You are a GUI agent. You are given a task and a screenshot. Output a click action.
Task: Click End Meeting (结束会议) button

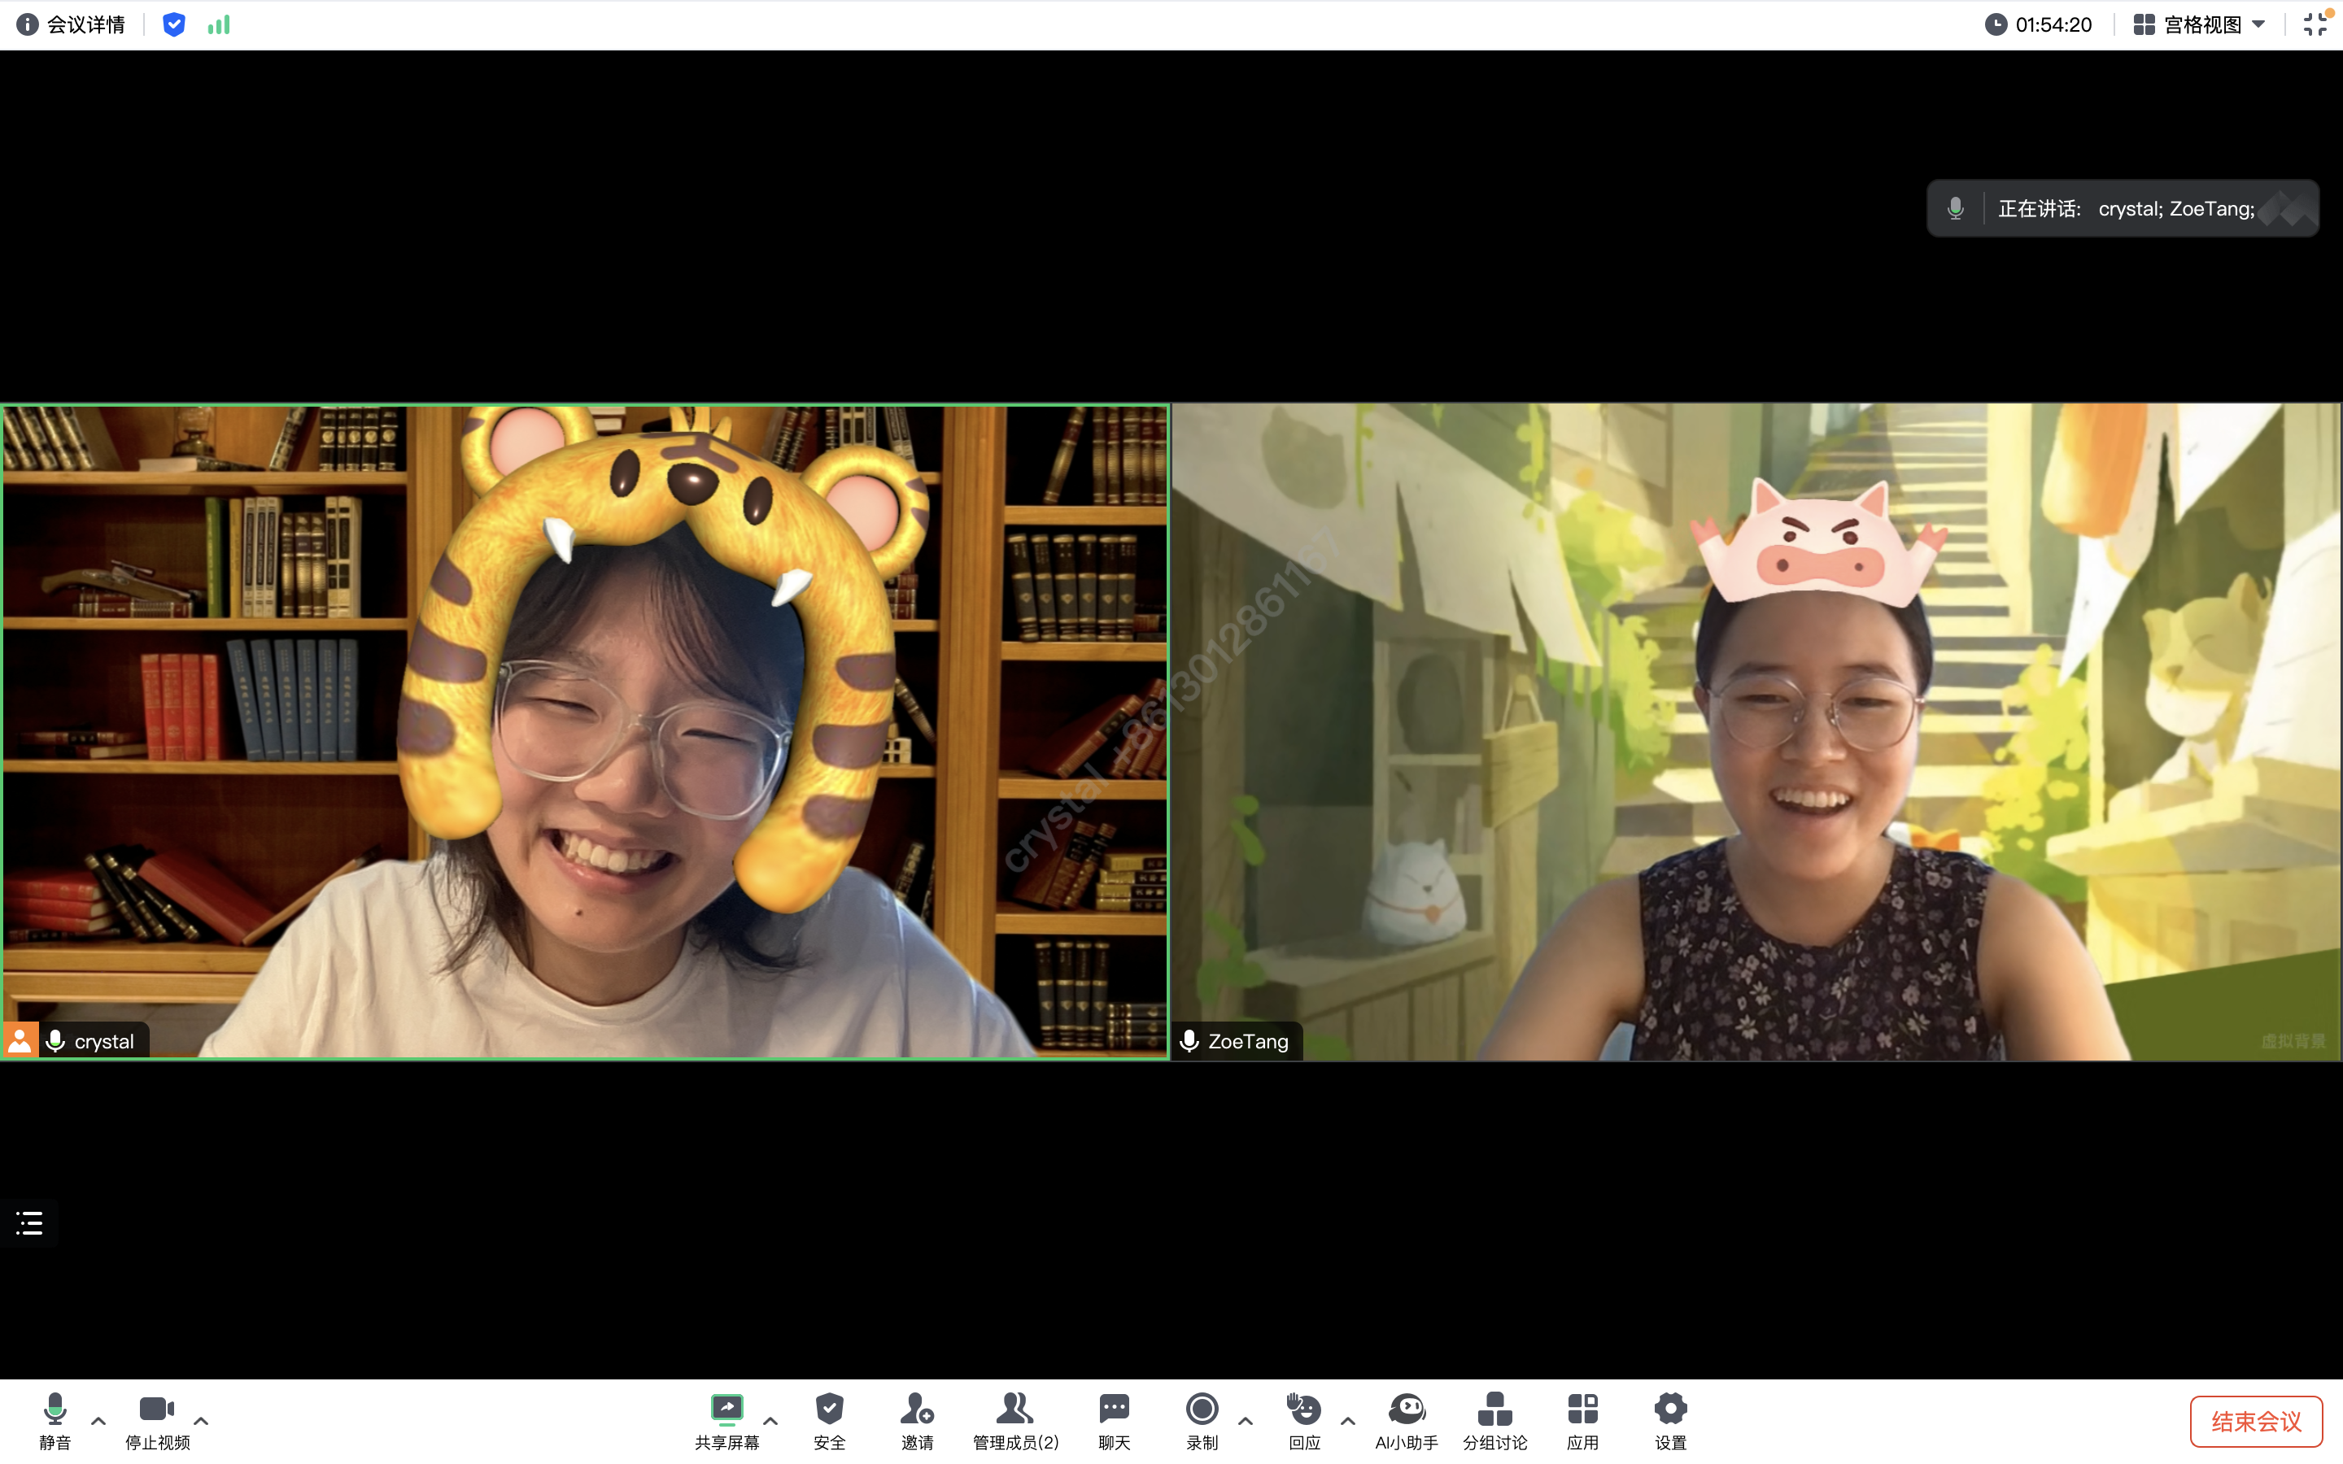click(x=2256, y=1420)
